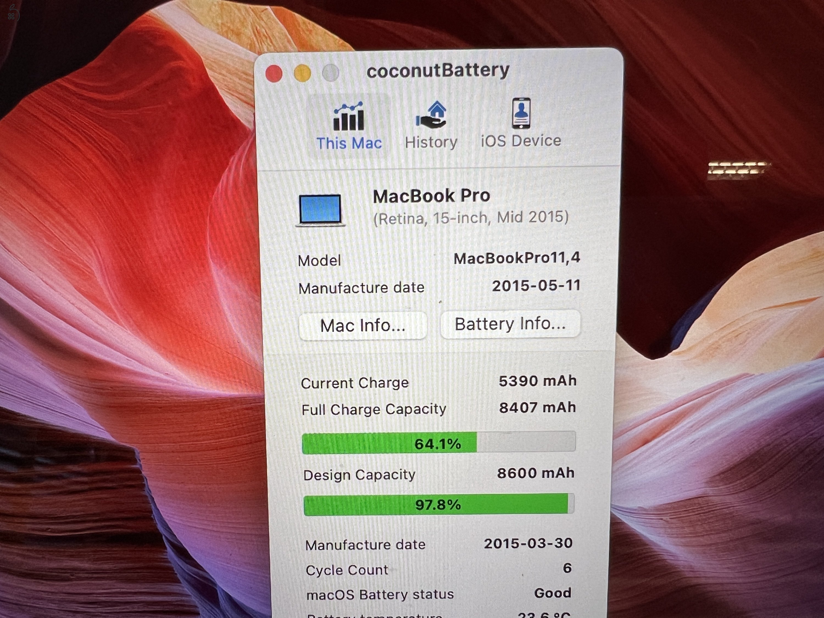Open the History tab
The width and height of the screenshot is (824, 618).
[431, 126]
